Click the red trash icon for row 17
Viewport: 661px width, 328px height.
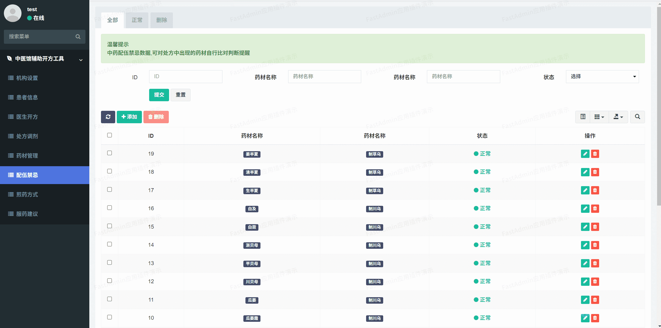[595, 190]
